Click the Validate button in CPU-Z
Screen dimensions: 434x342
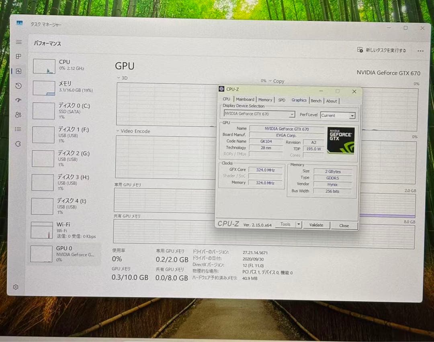(x=317, y=225)
